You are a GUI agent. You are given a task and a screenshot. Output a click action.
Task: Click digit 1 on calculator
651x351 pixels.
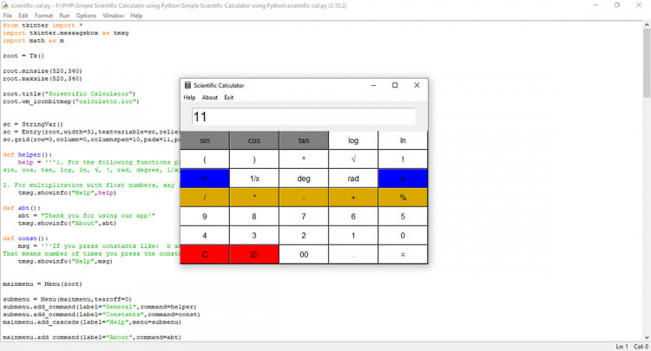click(353, 236)
